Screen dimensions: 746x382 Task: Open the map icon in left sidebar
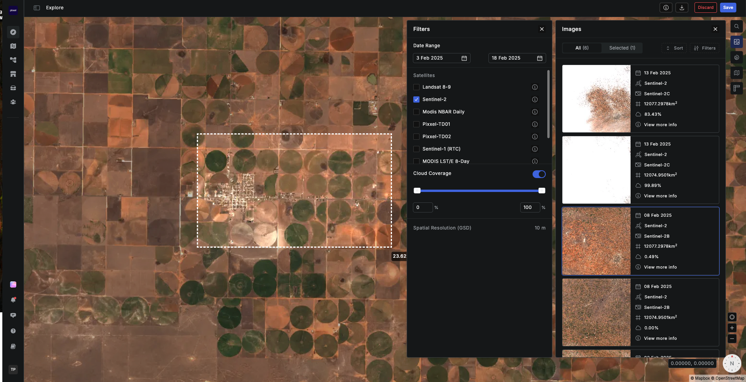click(13, 46)
